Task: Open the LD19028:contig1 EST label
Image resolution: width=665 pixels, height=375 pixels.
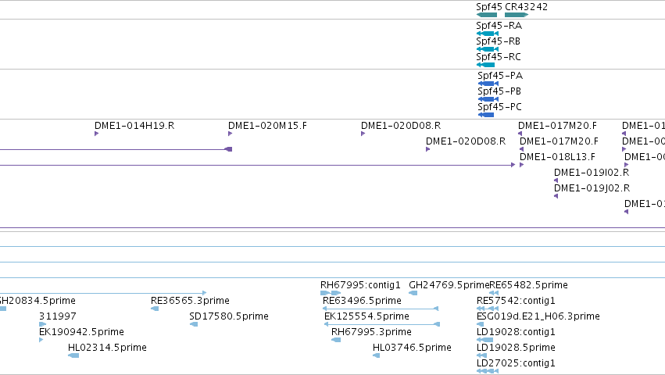Action: tap(516, 332)
